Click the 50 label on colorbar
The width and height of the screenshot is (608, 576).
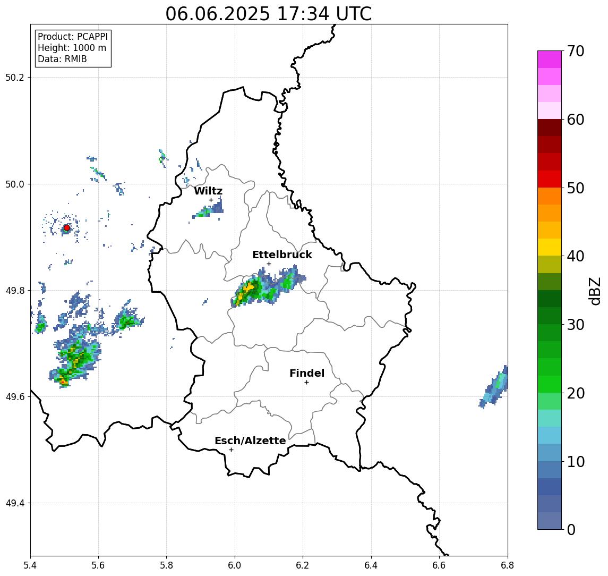click(x=576, y=188)
